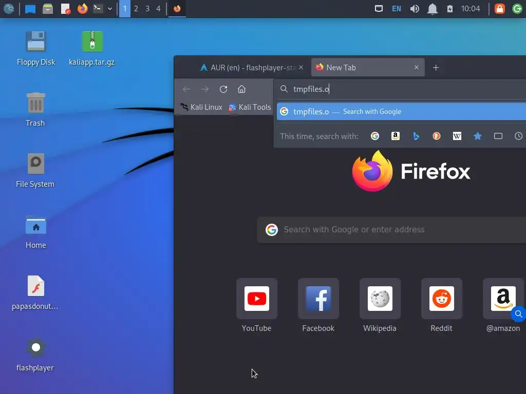The height and width of the screenshot is (394, 526).
Task: Switch to workspace 4
Action: (158, 9)
